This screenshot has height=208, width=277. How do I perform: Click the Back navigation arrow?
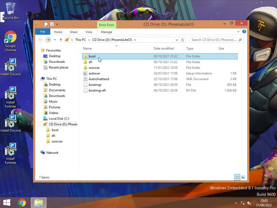click(x=41, y=40)
